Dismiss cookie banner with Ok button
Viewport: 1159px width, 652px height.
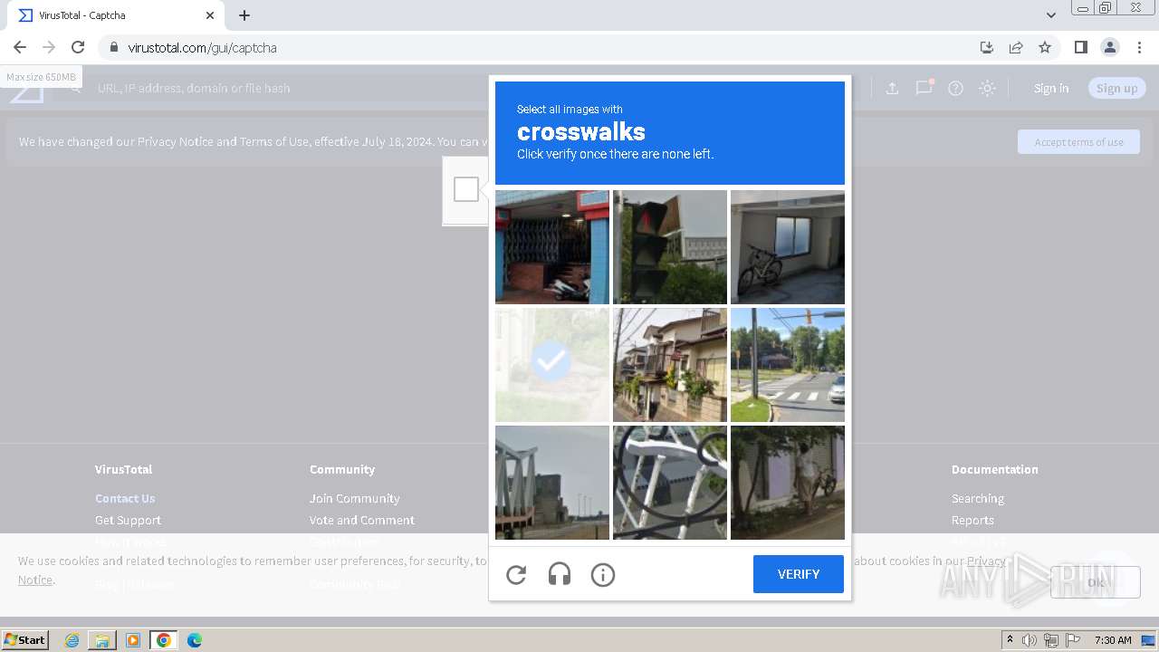pyautogui.click(x=1096, y=582)
